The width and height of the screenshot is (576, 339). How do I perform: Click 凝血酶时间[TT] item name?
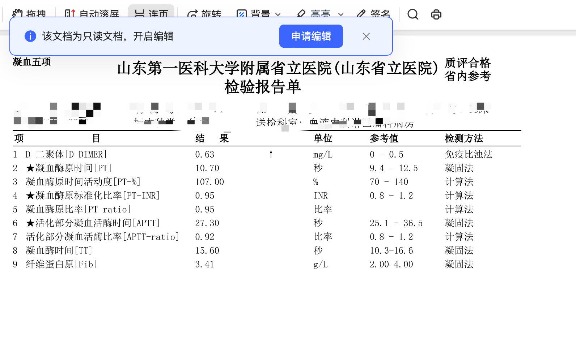[59, 250]
